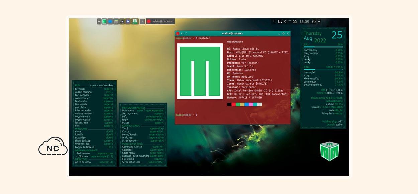
Task: Click the 'OS: Mabox Linux x86_64' line
Action: pos(243,48)
